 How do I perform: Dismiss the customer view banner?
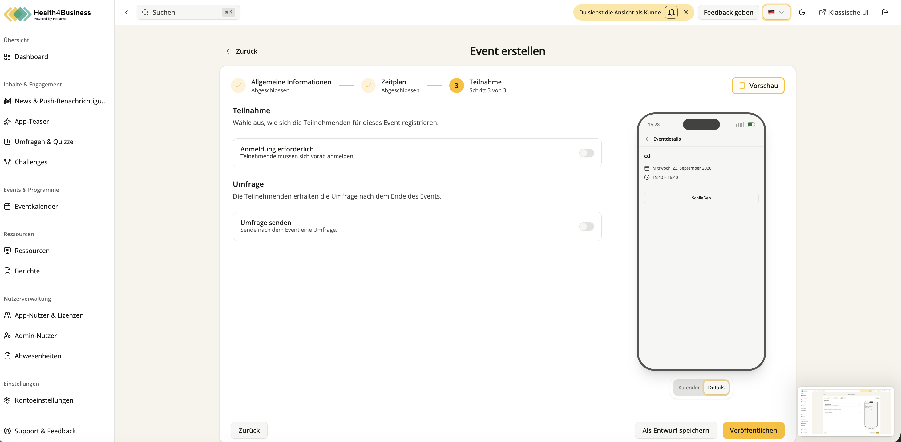click(686, 13)
